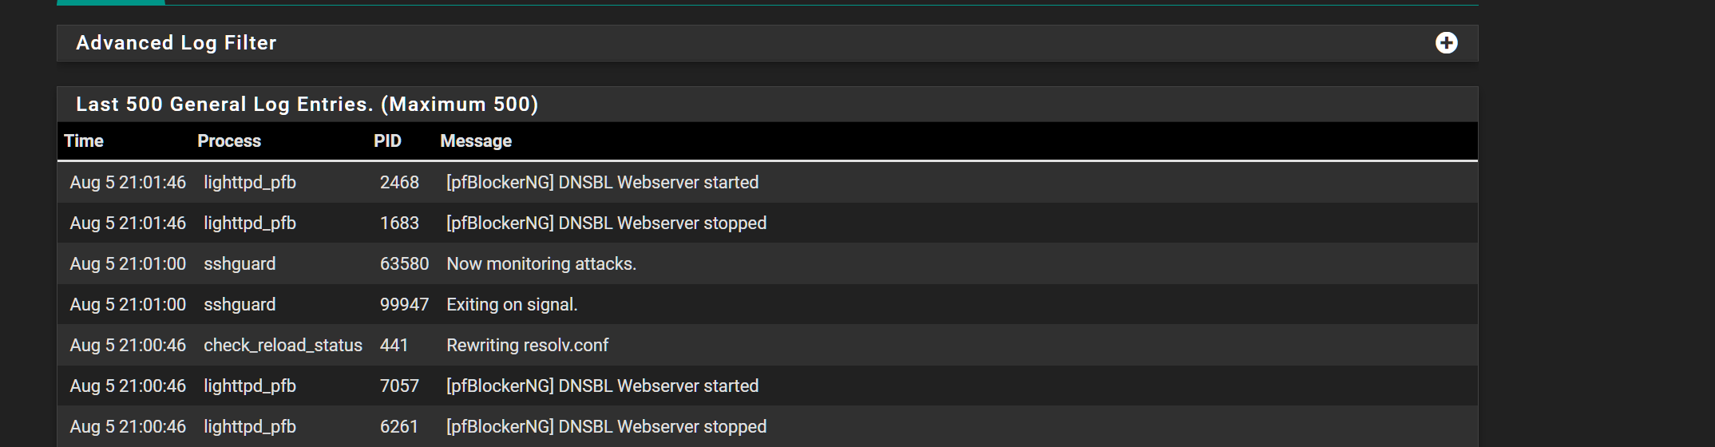Select PID 6261 in the lighttpd_pfb row
Image resolution: width=1715 pixels, height=447 pixels.
pos(399,427)
